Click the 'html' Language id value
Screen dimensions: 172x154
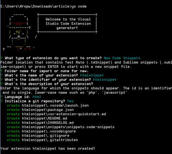37,97
